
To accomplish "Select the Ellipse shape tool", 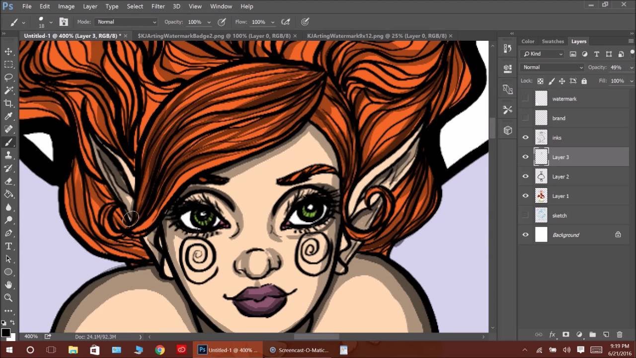I will pos(8,271).
